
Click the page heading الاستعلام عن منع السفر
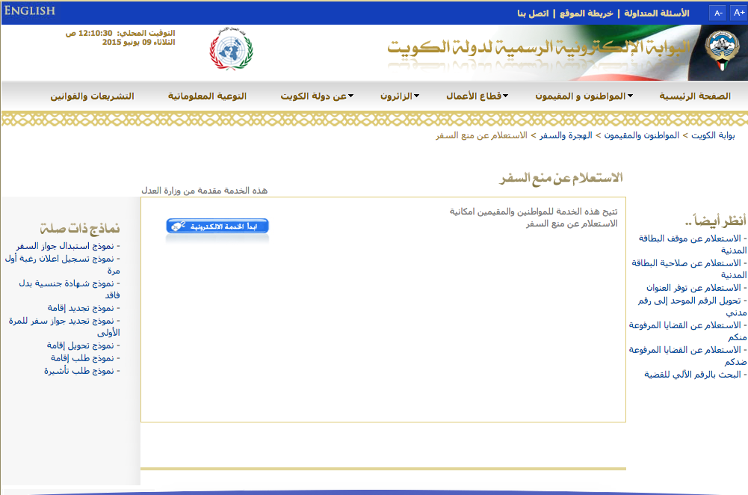[561, 178]
